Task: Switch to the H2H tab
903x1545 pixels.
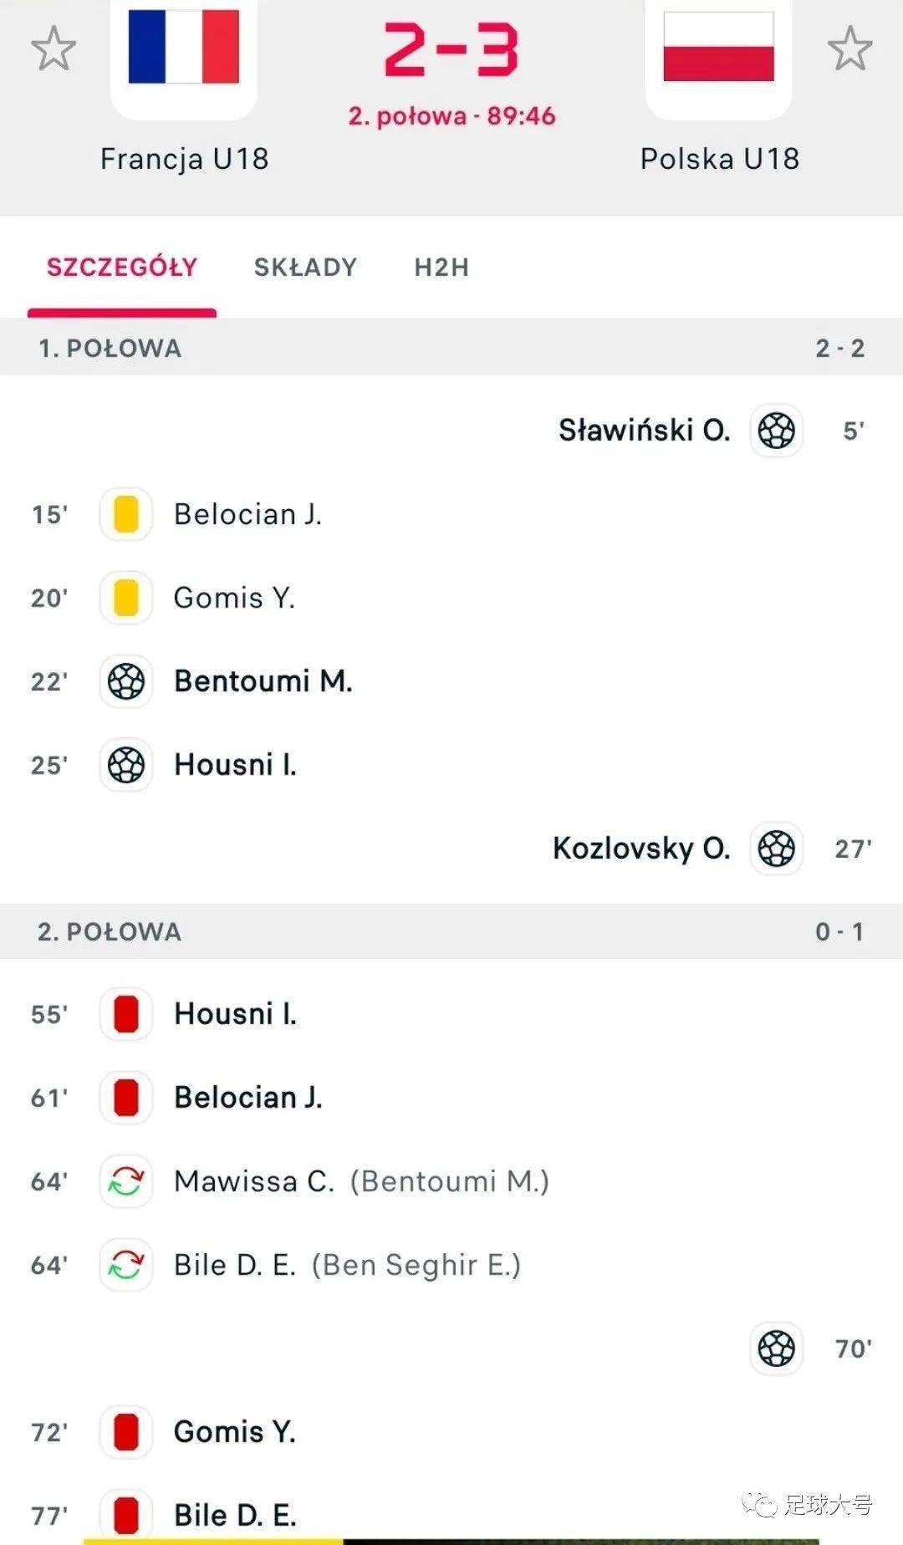Action: pyautogui.click(x=441, y=268)
